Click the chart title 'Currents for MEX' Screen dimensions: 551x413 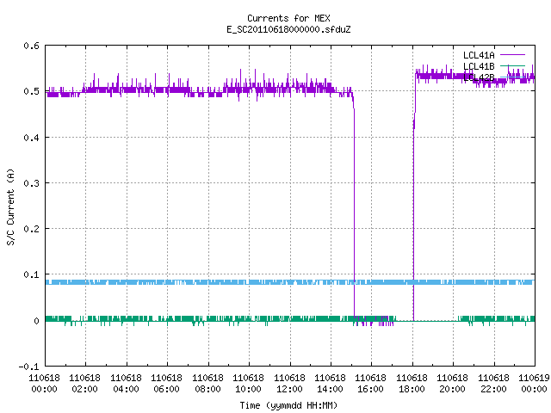pos(288,18)
